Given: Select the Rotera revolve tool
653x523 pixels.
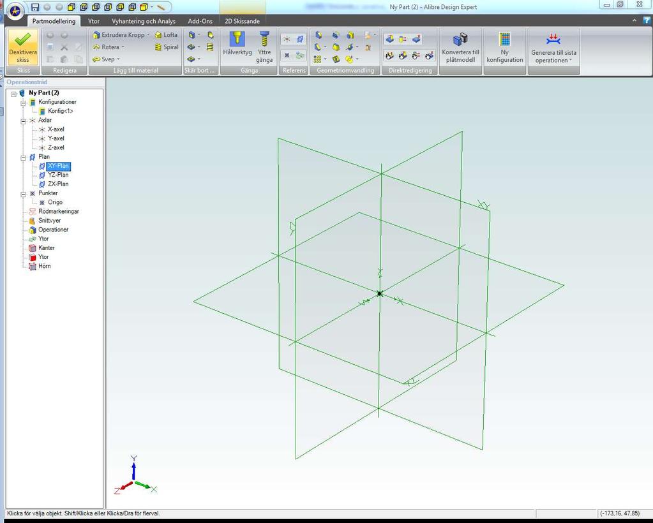Looking at the screenshot, I should coord(107,47).
